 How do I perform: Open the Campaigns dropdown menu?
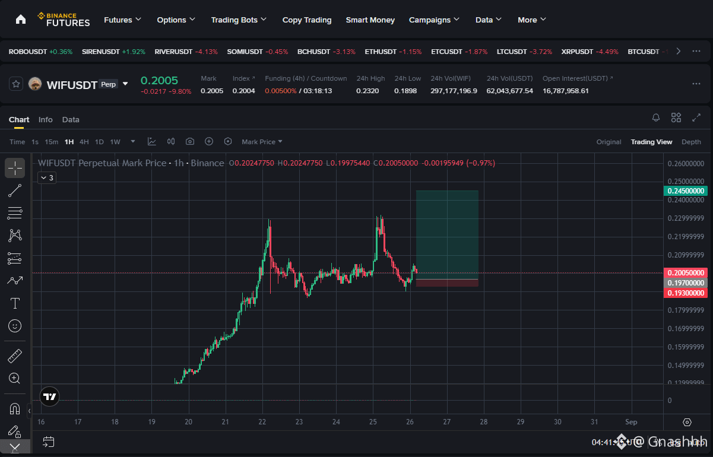pyautogui.click(x=434, y=20)
